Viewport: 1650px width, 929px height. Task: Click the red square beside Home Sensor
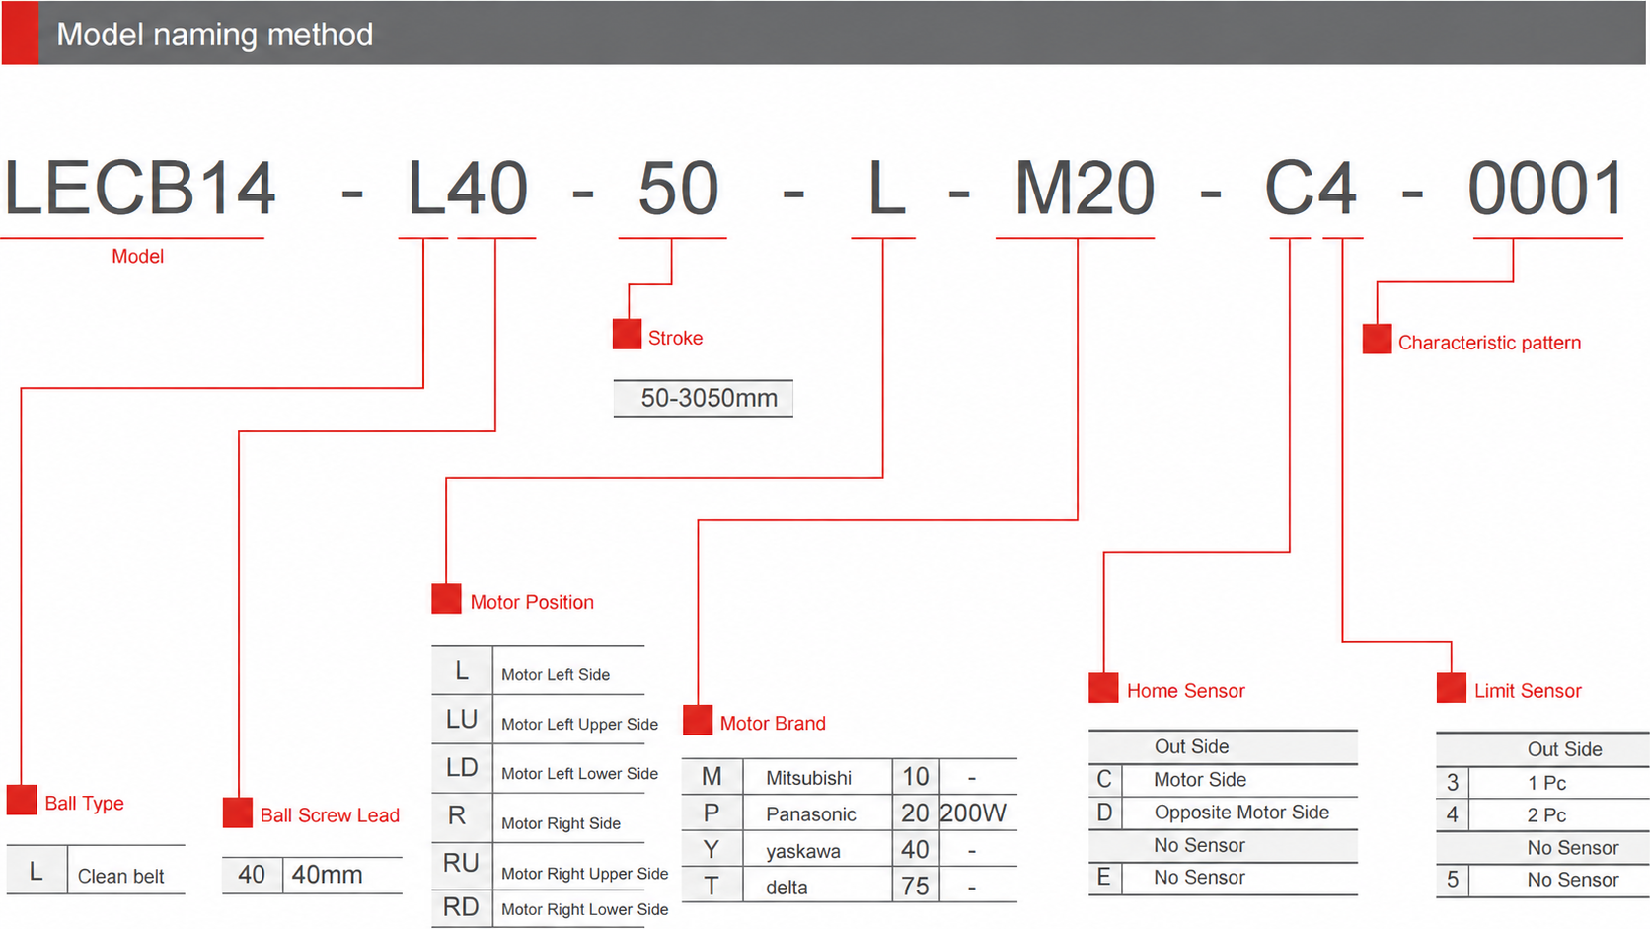[1103, 687]
